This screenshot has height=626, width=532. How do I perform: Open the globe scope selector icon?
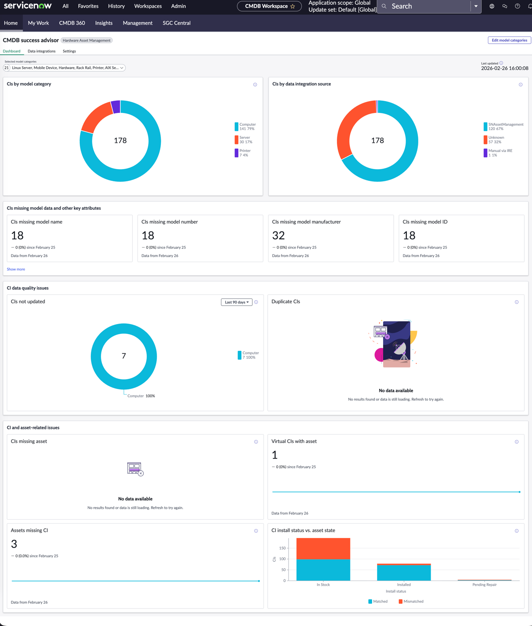pyautogui.click(x=492, y=6)
